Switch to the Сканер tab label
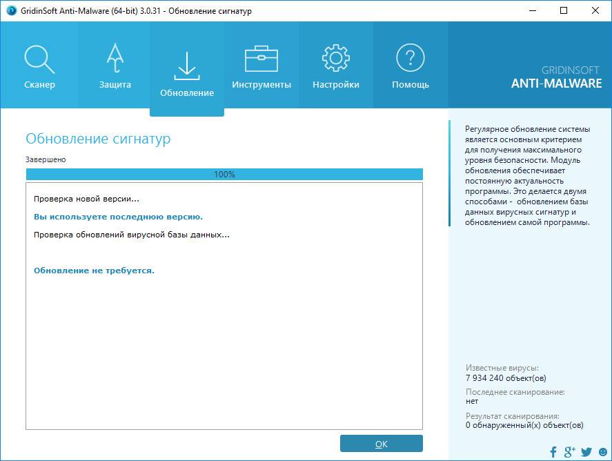The image size is (612, 461). 39,85
